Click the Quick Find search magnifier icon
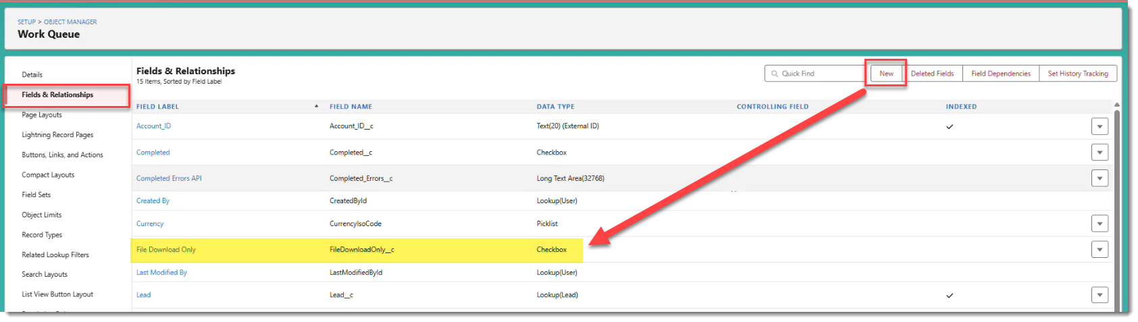The width and height of the screenshot is (1138, 322). (x=775, y=74)
